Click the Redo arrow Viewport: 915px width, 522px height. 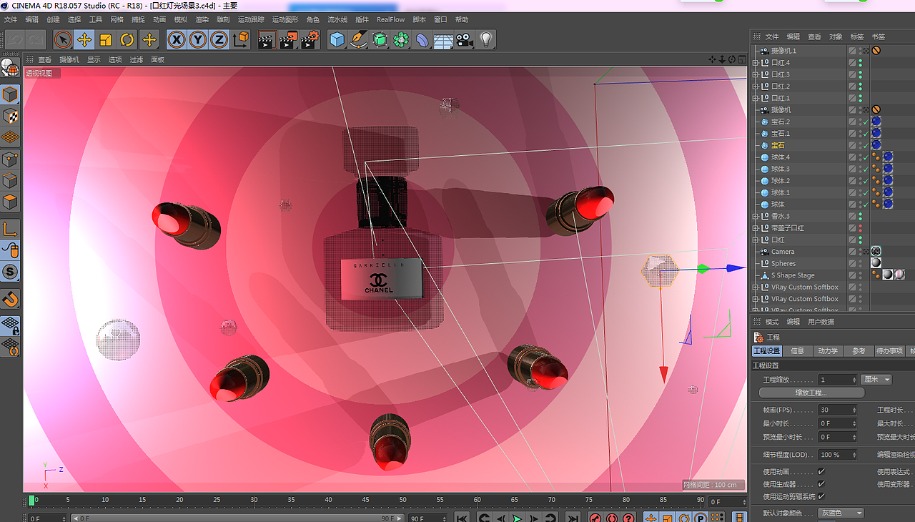click(36, 39)
